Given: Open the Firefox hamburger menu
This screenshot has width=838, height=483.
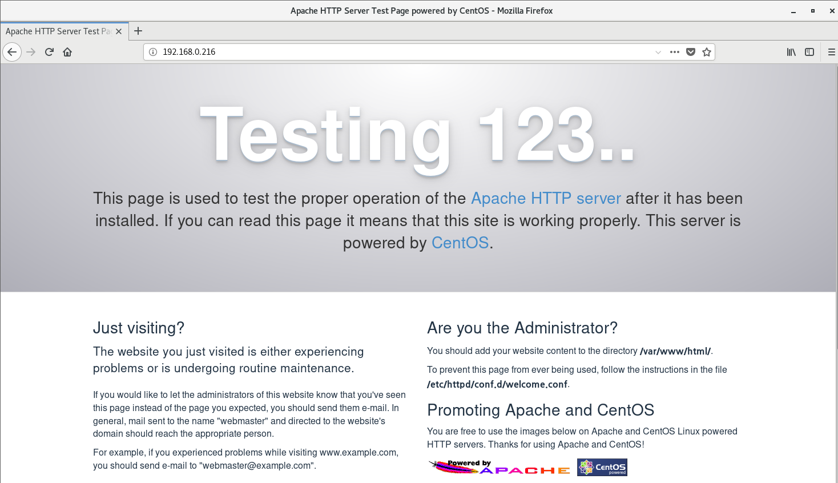Looking at the screenshot, I should point(831,52).
